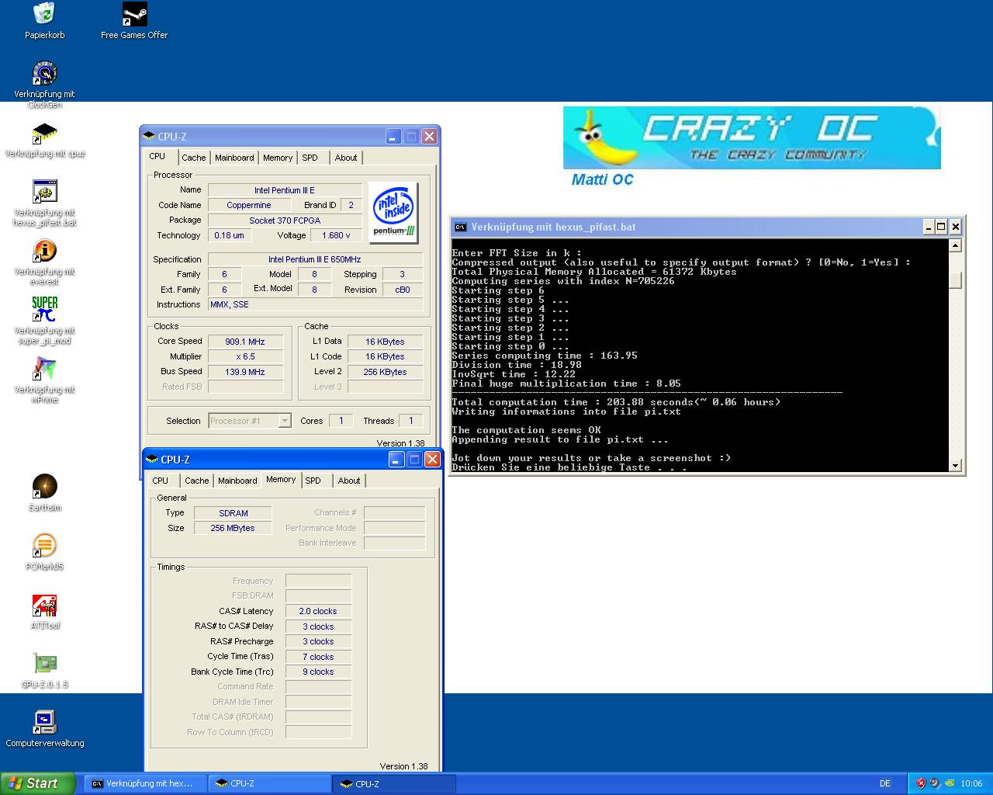
Task: Open the Cache tab in upper CPU-Z
Action: (x=194, y=158)
